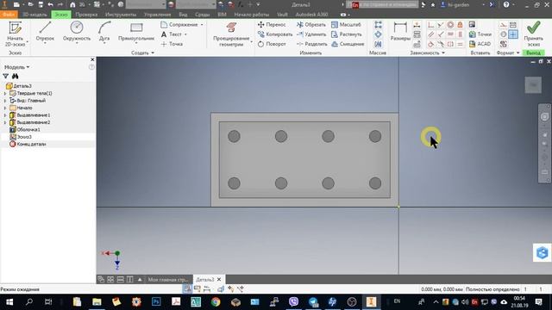Click the fix (lock) constraint icon
Image resolution: width=552 pixels, height=310 pixels.
[460, 25]
